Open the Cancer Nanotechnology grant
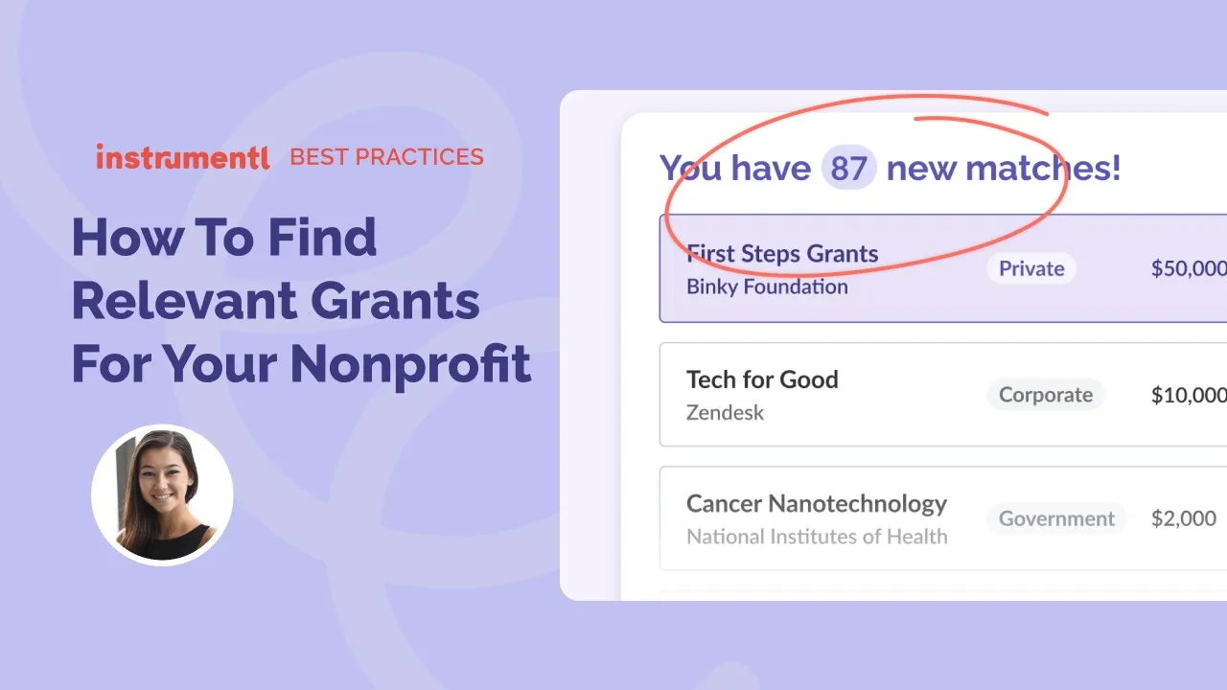Viewport: 1227px width, 690px height. 817,504
